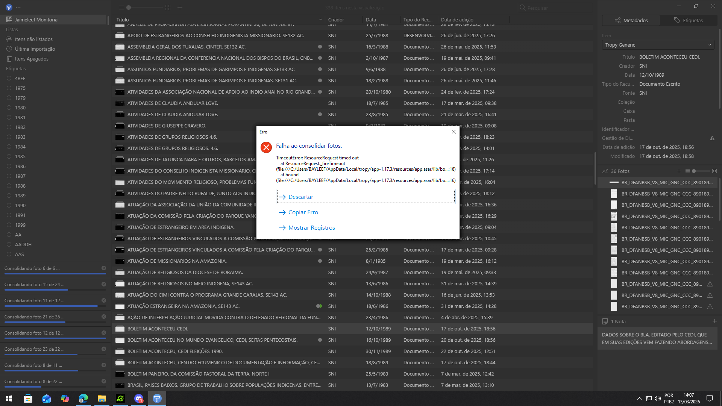Select the 1988 tag circle
This screenshot has width=722, height=406.
click(9, 186)
